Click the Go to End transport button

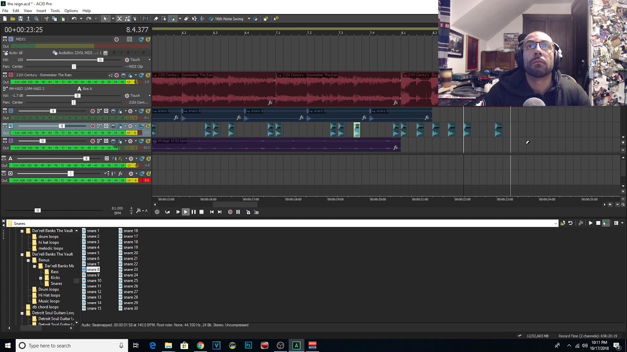pos(219,212)
